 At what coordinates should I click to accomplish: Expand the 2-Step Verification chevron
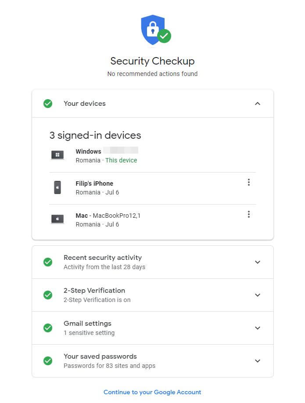click(258, 295)
